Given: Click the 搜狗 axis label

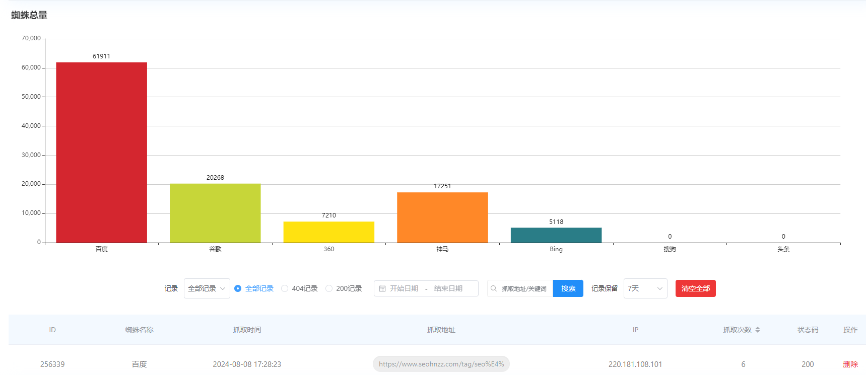Looking at the screenshot, I should click(670, 249).
